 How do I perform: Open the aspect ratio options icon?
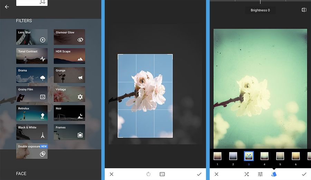[162, 174]
